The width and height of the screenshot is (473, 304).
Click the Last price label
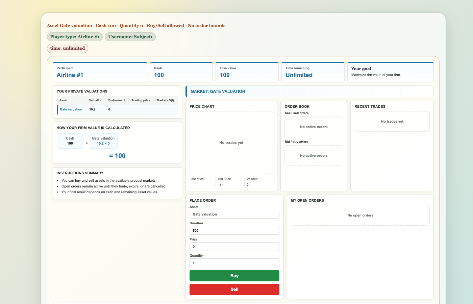pos(197,179)
